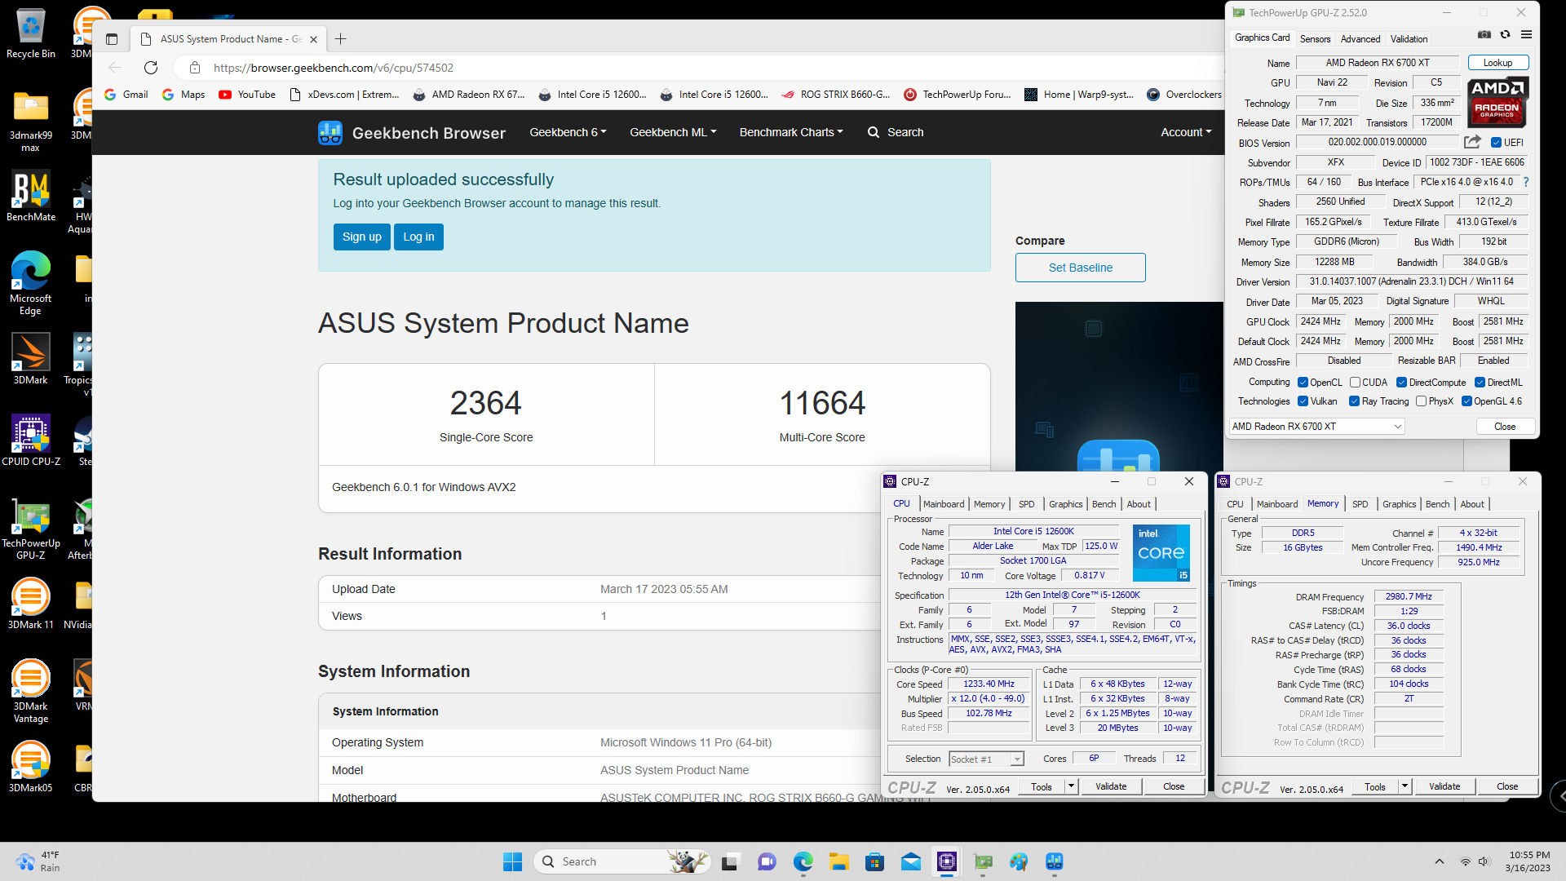Toggle the CUDA checkbox in GPU-Z
The image size is (1566, 881).
tap(1355, 383)
